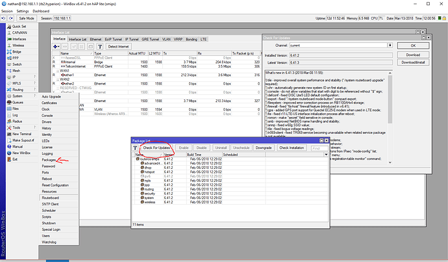Viewport: 448px width, 262px height.
Task: Click the Redo arrow icon in toolbar
Action: [11, 18]
